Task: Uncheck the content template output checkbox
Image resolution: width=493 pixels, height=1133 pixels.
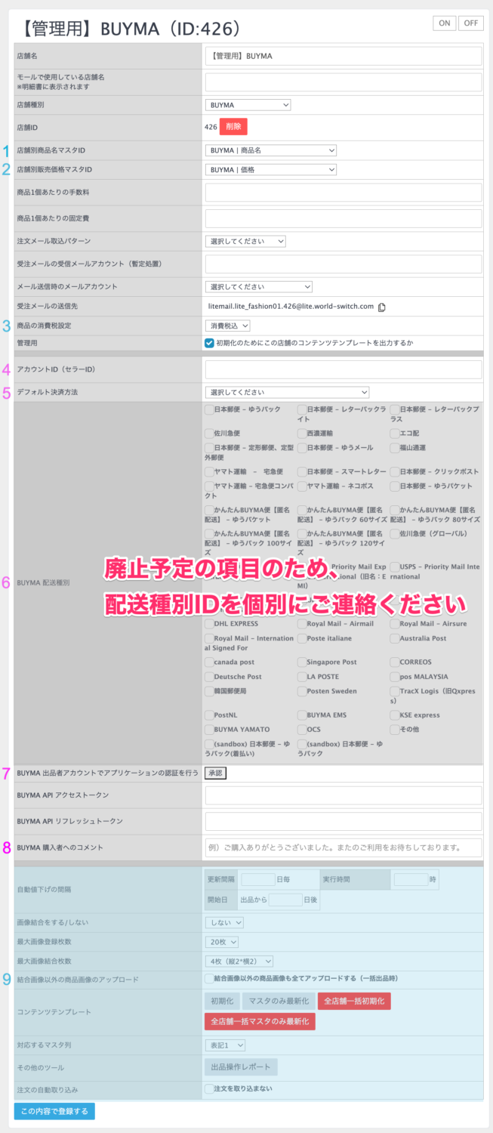Action: tap(209, 342)
